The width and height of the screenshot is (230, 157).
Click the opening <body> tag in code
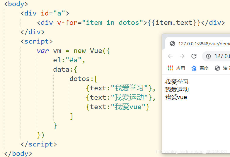click(16, 4)
